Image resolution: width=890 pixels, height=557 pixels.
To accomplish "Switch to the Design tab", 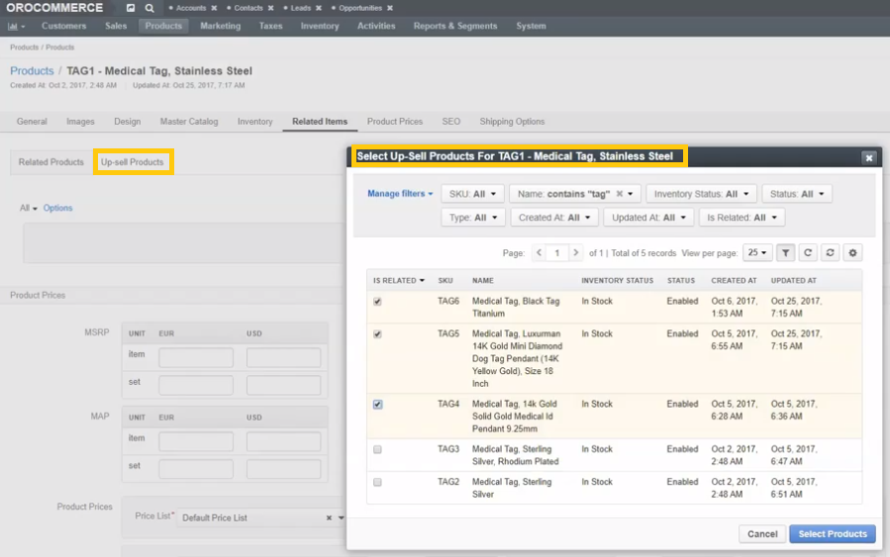I will point(127,122).
